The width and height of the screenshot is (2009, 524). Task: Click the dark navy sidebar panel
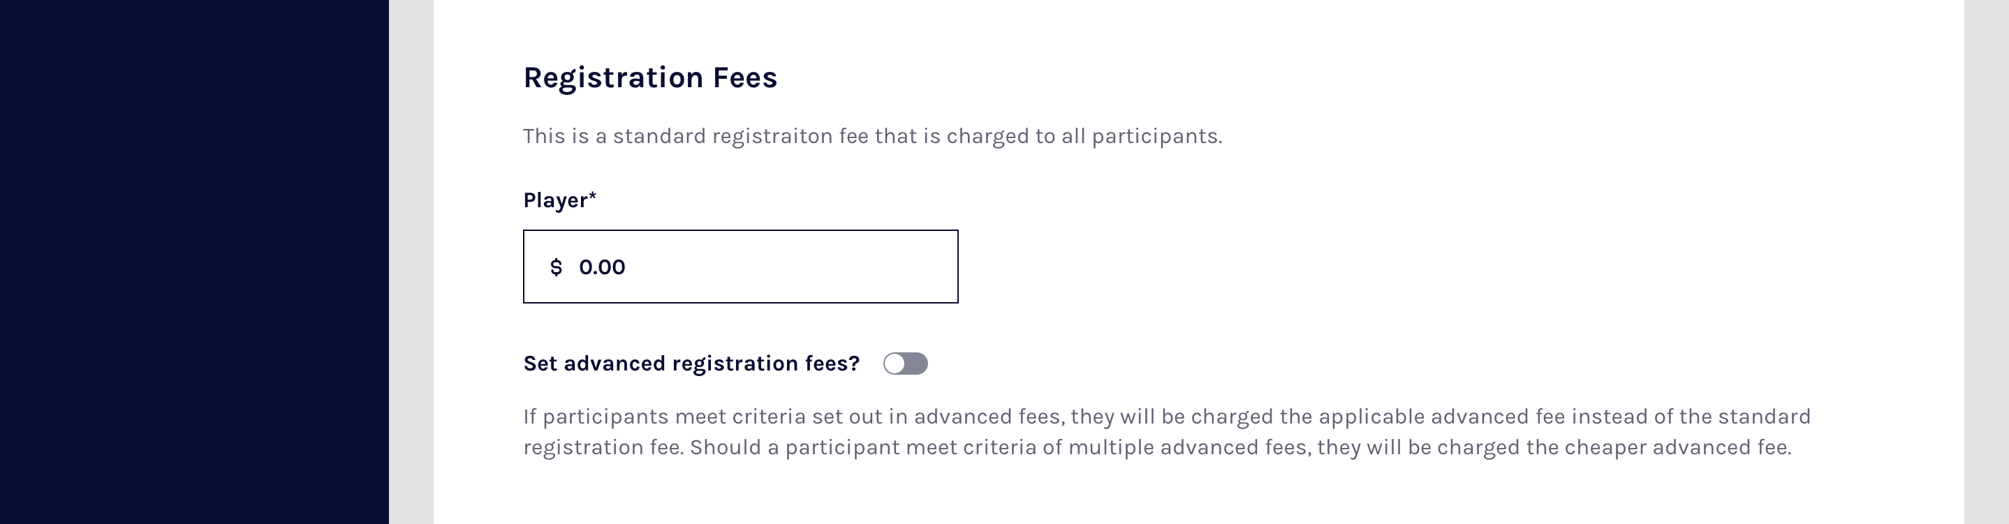193,262
